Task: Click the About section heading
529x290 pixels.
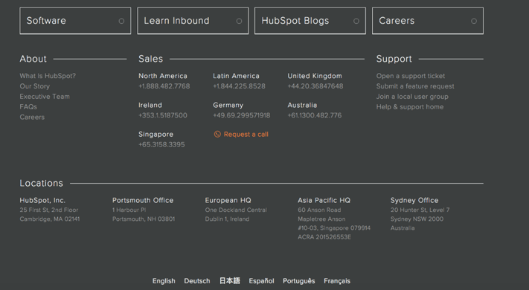Action: [33, 59]
